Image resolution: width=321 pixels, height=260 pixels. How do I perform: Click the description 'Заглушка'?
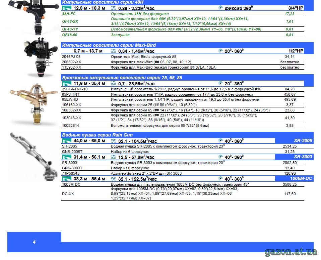pos(120,35)
